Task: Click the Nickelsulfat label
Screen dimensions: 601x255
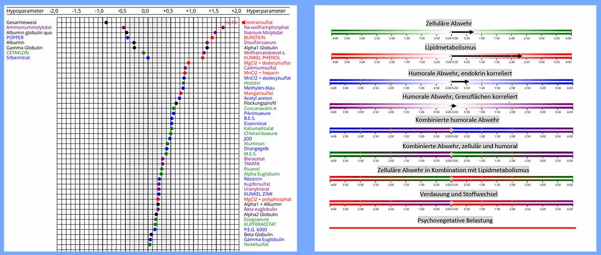Action: tap(256, 244)
